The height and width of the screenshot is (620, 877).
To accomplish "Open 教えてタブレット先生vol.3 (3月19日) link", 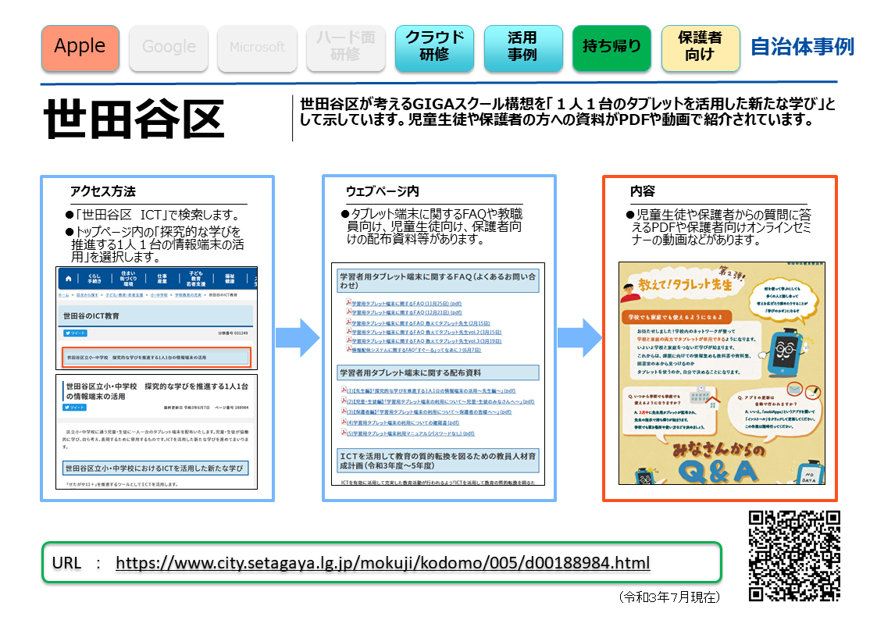I will (x=426, y=341).
